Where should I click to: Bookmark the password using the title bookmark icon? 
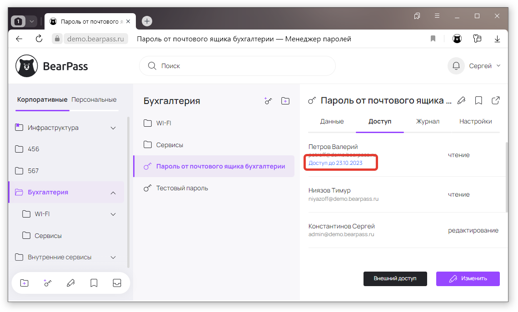pyautogui.click(x=478, y=100)
